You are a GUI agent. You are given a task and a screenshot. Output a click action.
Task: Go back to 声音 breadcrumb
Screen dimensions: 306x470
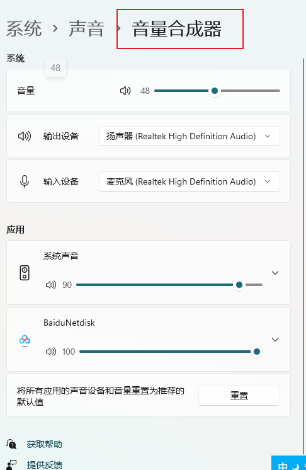click(x=86, y=29)
